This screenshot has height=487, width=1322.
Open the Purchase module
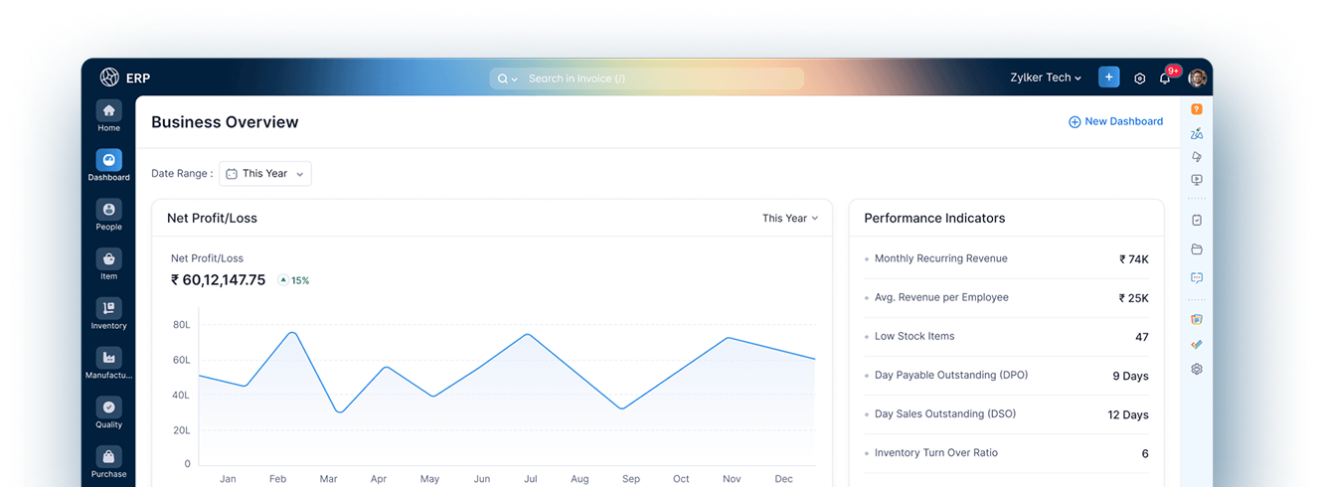(x=108, y=462)
